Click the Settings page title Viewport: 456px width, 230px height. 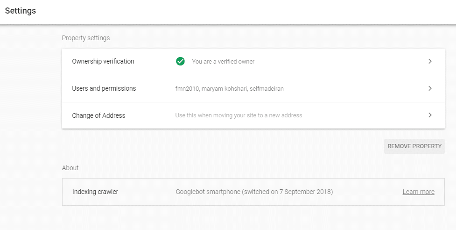(21, 11)
